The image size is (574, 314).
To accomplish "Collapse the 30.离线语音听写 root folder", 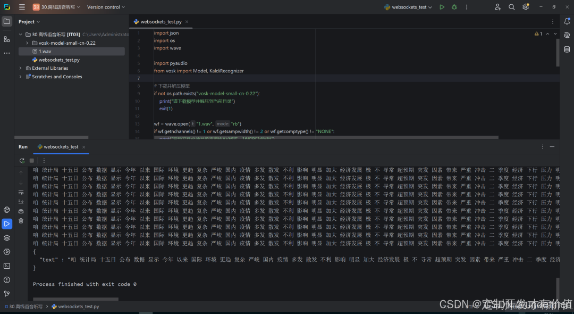I will click(x=21, y=35).
